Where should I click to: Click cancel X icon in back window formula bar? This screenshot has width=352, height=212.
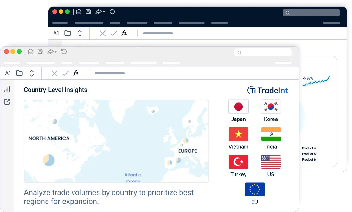coord(103,33)
